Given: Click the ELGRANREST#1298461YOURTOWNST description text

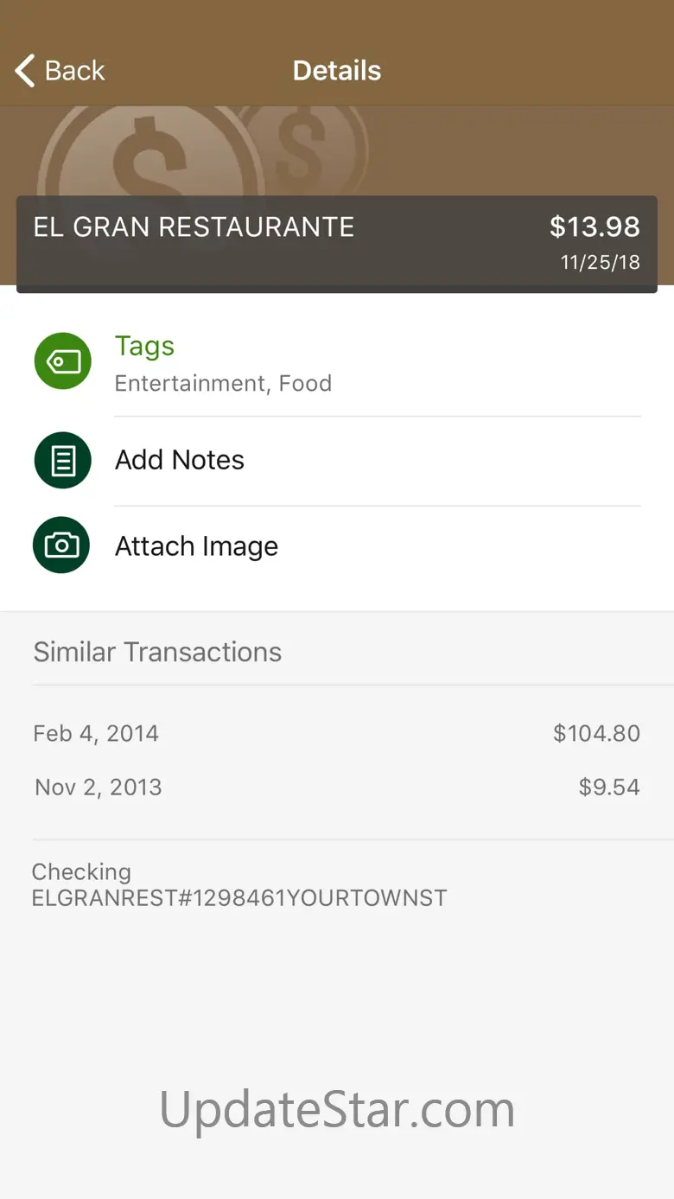Looking at the screenshot, I should tap(239, 898).
